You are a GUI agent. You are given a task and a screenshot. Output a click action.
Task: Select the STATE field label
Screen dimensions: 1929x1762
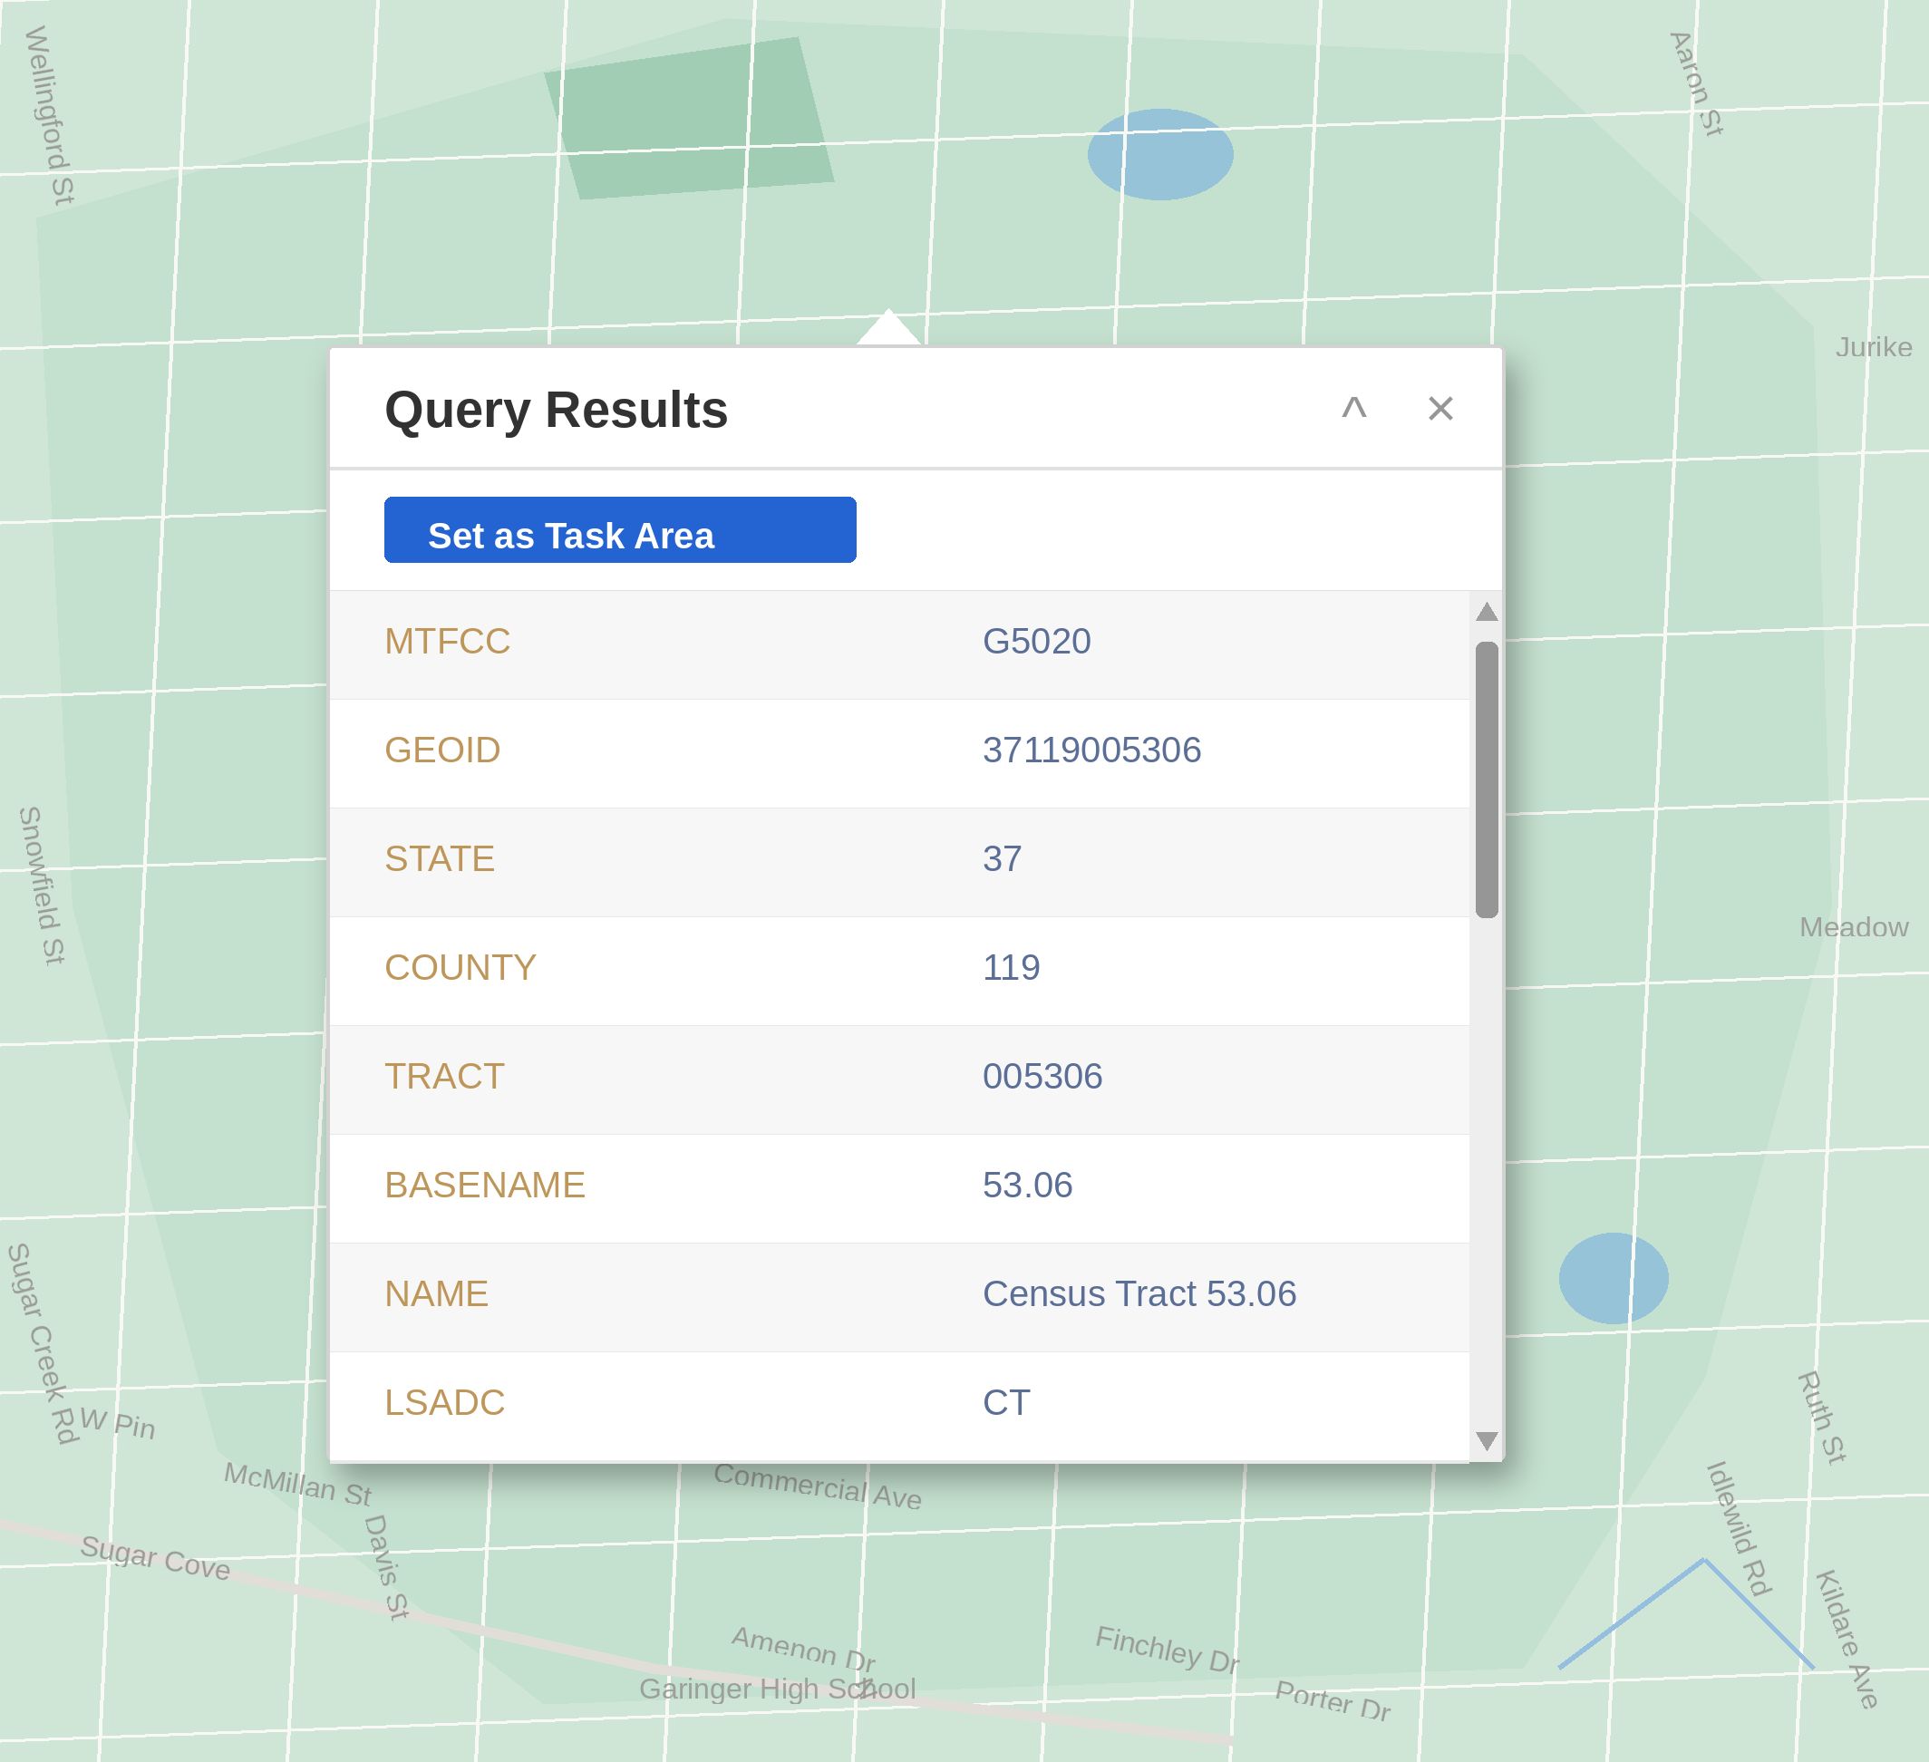(439, 859)
